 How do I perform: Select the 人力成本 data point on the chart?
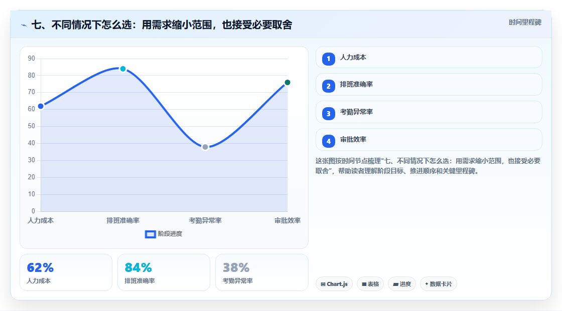tap(41, 106)
